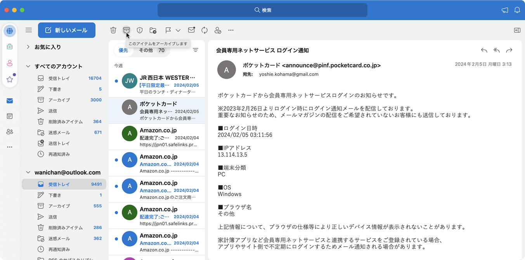Select 受信トレイ with 9491 unread
This screenshot has height=260, width=525.
pyautogui.click(x=64, y=184)
